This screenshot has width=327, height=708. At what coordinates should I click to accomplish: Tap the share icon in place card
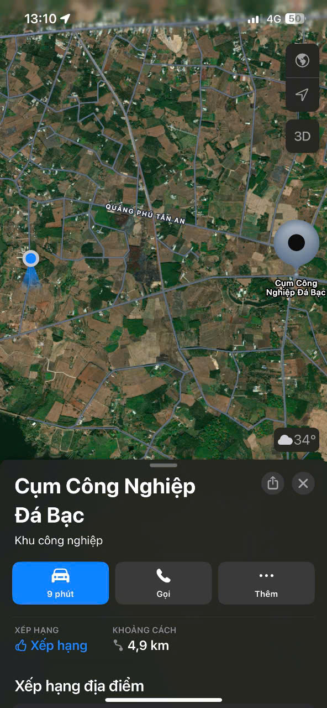click(273, 483)
